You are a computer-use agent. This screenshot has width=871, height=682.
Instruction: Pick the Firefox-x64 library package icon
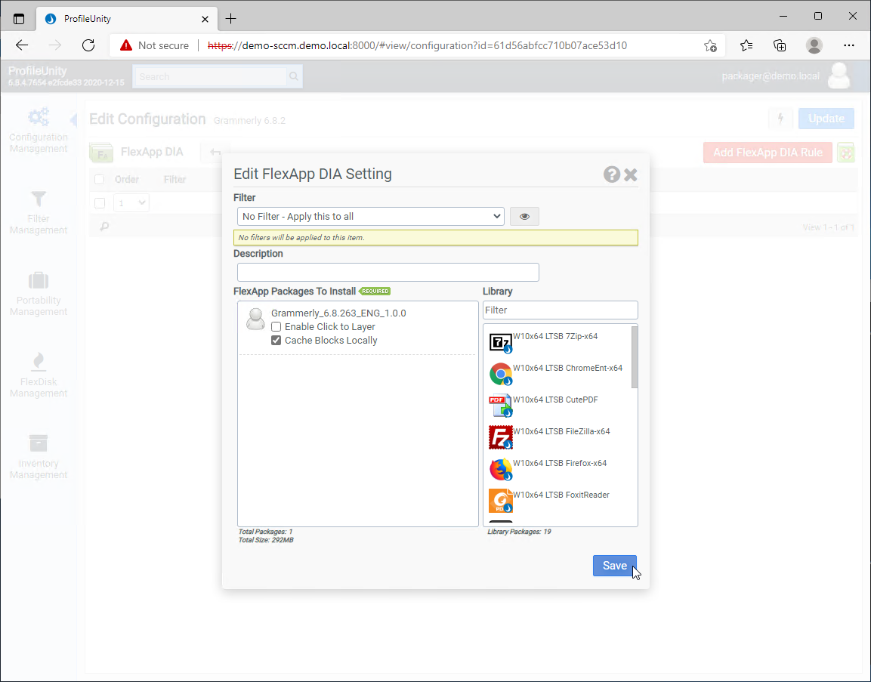501,469
